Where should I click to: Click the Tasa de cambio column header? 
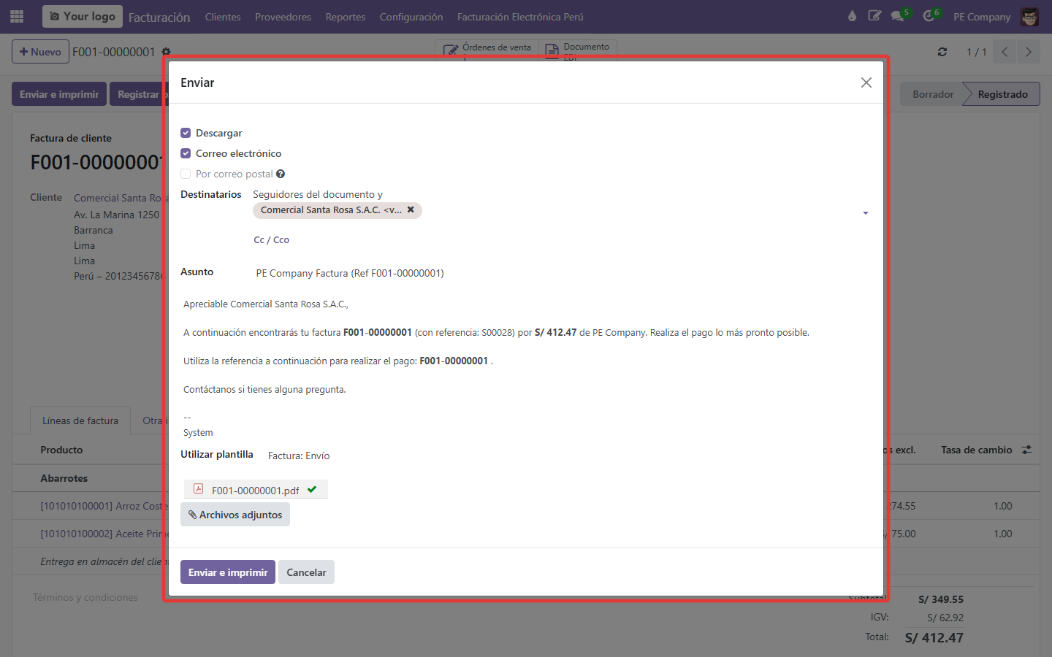tap(977, 450)
